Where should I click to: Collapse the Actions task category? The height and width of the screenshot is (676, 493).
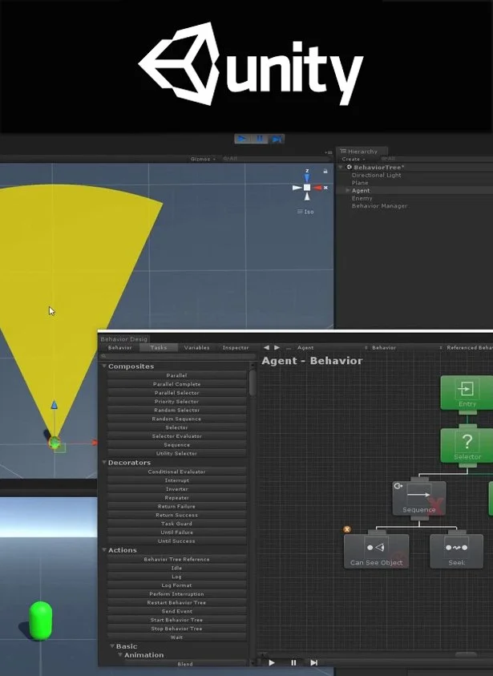[104, 550]
